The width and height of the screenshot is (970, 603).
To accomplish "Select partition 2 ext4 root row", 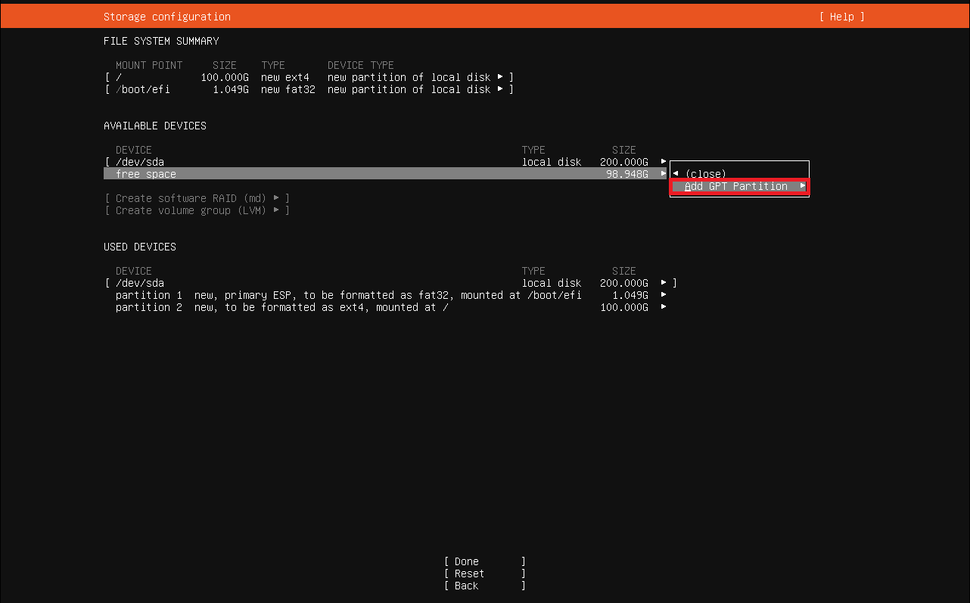I will (x=390, y=307).
